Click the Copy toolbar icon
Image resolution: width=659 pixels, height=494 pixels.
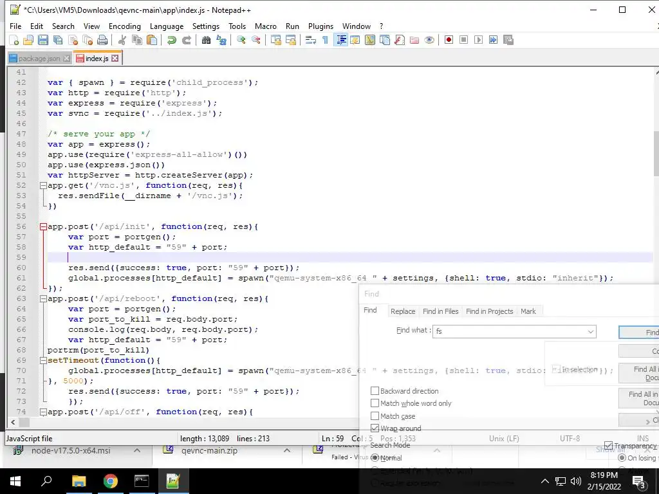pyautogui.click(x=137, y=40)
